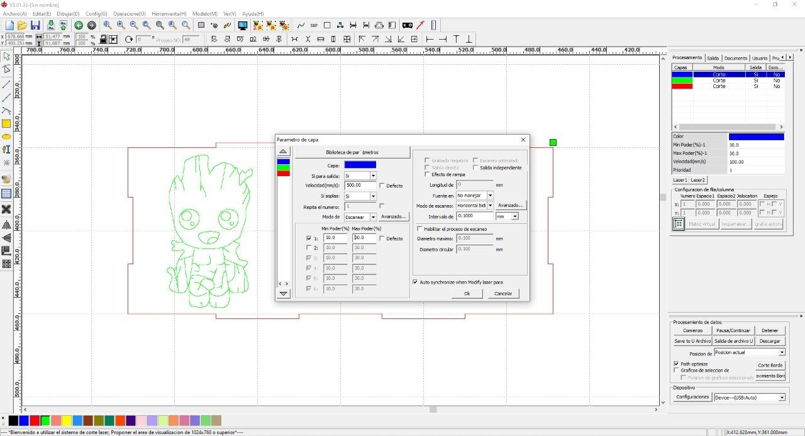The height and width of the screenshot is (436, 805).
Task: Click the Zoom in magnifier icon
Action: coord(121,25)
